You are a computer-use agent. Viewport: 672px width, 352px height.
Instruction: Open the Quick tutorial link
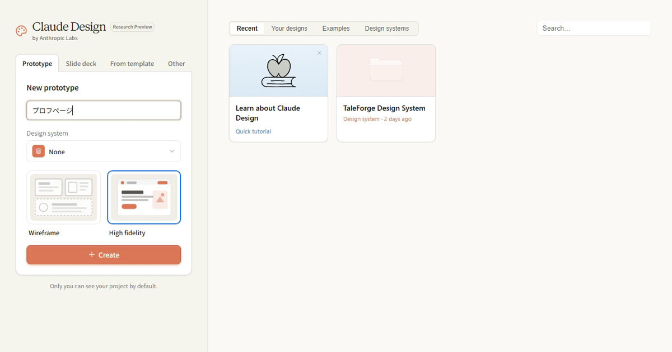(253, 131)
